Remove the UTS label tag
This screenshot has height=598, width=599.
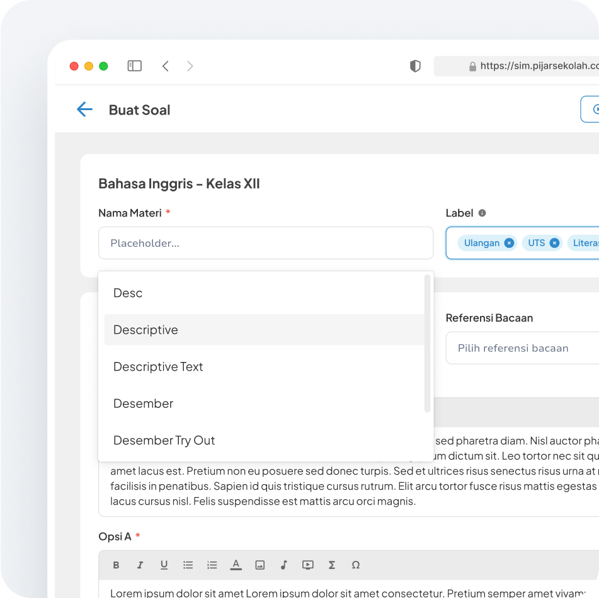554,243
